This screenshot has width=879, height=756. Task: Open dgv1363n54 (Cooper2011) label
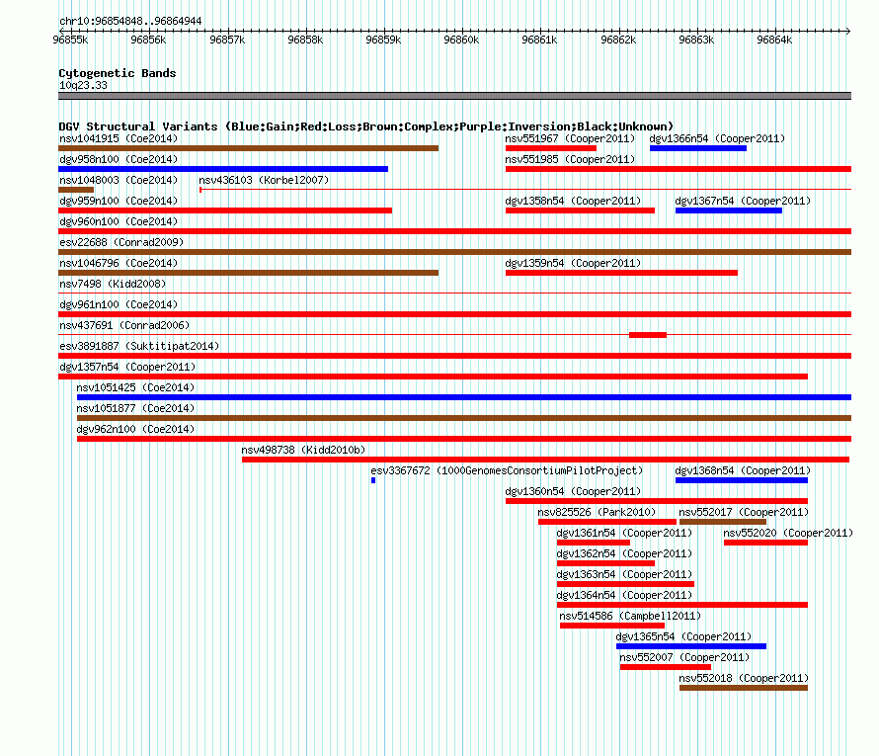click(624, 574)
